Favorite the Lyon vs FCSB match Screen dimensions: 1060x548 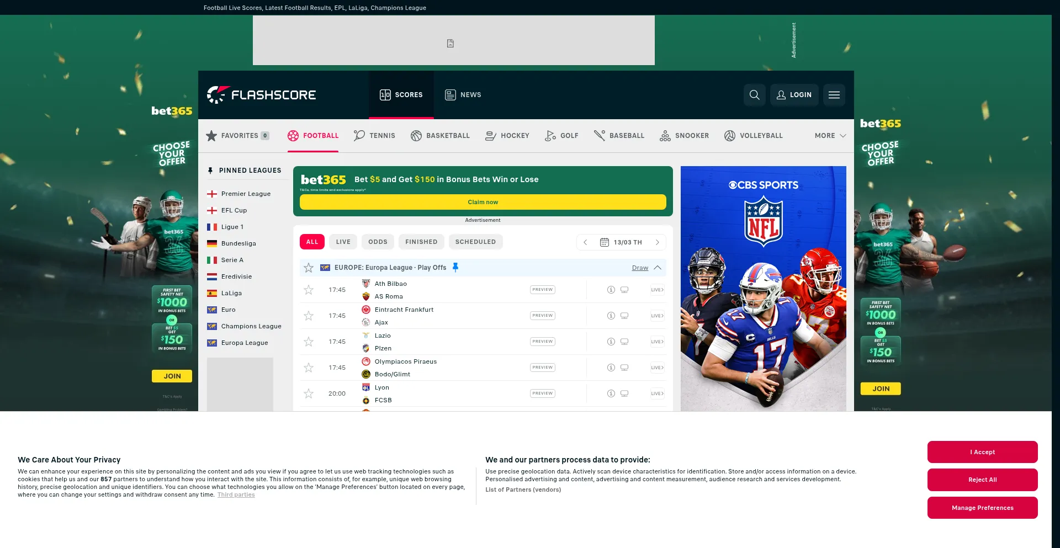[309, 393]
